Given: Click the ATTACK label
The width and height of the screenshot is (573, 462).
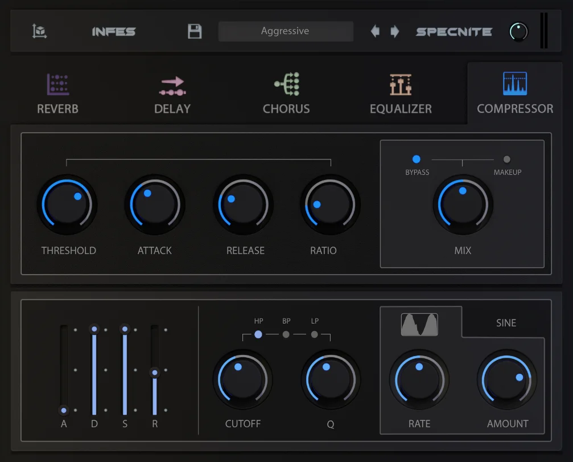Looking at the screenshot, I should tap(155, 251).
